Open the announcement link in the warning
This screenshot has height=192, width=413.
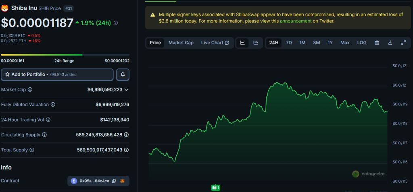click(295, 21)
